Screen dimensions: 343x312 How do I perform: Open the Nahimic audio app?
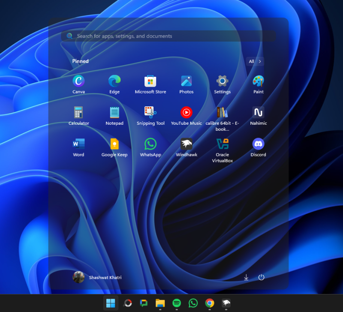258,113
